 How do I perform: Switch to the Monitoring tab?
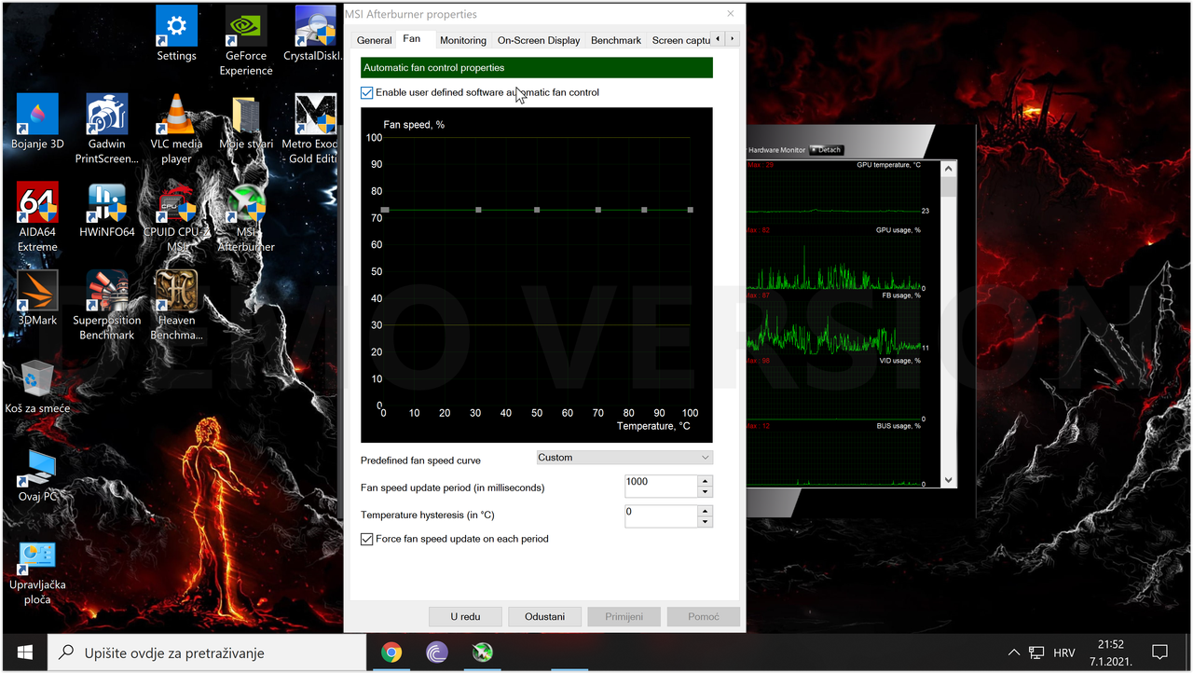(x=463, y=40)
